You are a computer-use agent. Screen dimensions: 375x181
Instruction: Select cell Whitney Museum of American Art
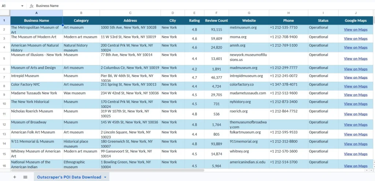click(x=37, y=154)
